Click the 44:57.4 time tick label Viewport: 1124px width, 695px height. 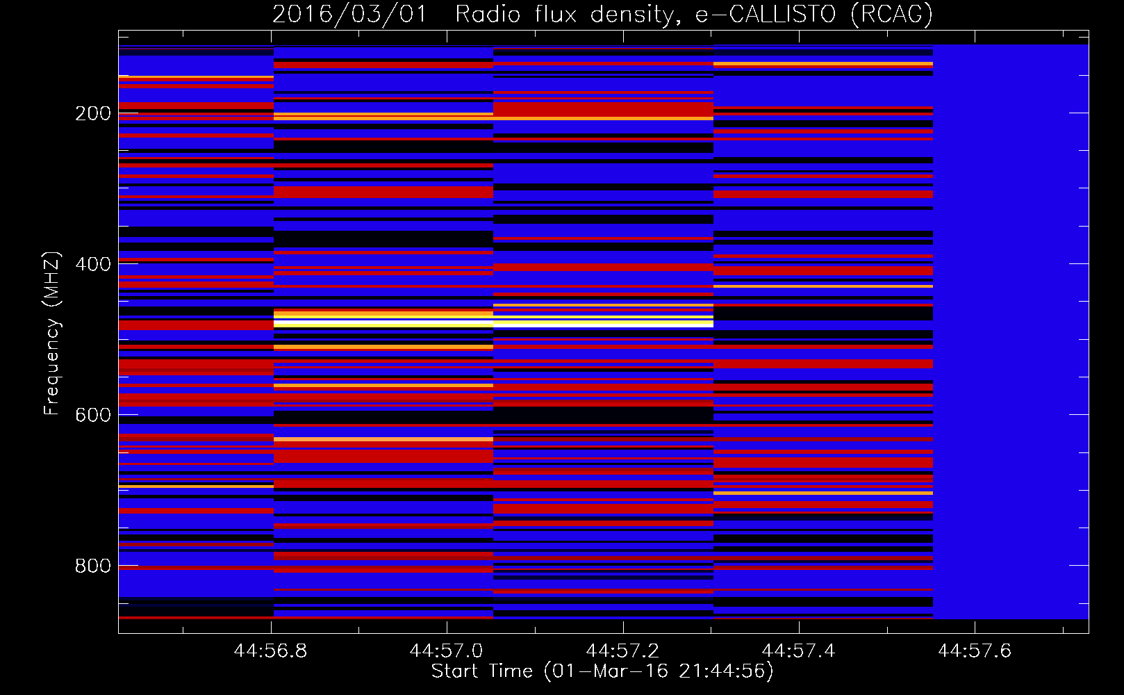click(x=798, y=651)
